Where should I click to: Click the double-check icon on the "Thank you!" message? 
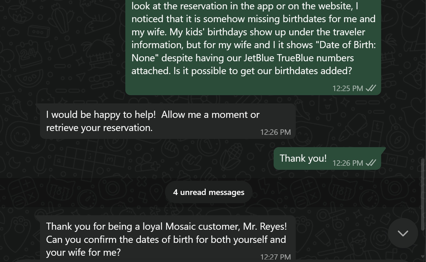tap(371, 163)
